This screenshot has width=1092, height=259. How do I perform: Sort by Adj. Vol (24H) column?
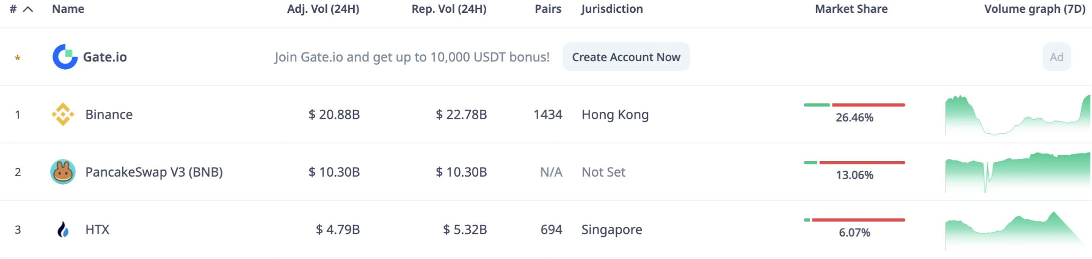click(x=323, y=9)
